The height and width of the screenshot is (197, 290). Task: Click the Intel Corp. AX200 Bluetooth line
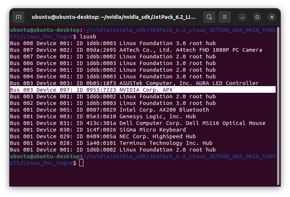[110, 110]
